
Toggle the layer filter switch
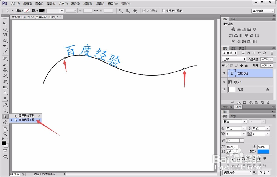tap(272, 53)
